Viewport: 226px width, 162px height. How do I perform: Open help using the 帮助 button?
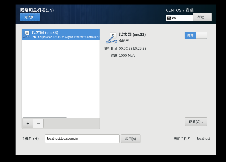(x=202, y=17)
